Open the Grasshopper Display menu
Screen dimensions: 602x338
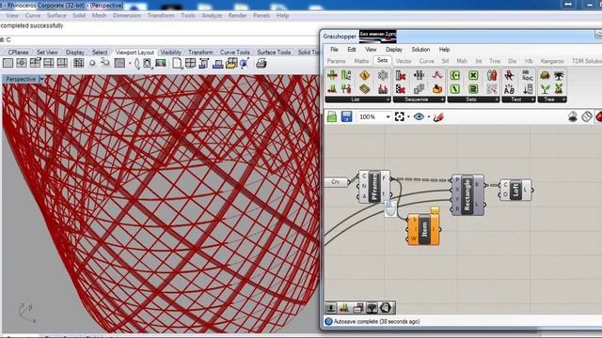[x=394, y=50]
